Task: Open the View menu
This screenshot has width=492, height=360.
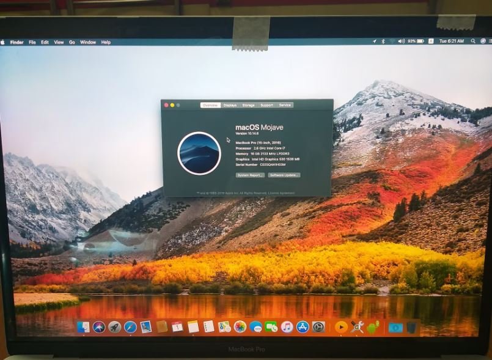Action: [59, 42]
